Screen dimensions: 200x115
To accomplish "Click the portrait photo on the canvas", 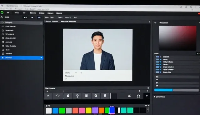I will coord(97,49).
